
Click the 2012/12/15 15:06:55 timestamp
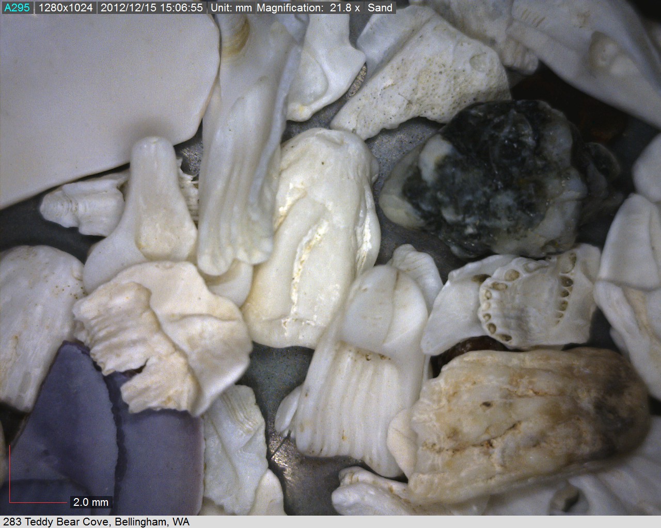(x=151, y=8)
